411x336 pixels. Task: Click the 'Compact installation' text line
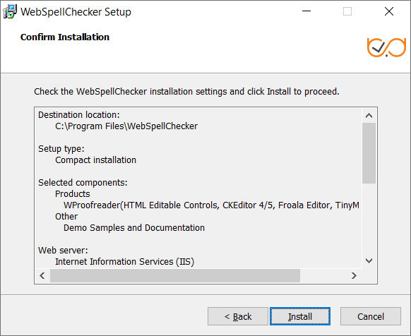pos(95,160)
